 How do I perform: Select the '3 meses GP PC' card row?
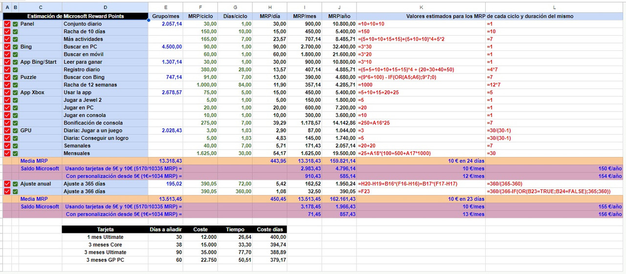tap(105, 260)
